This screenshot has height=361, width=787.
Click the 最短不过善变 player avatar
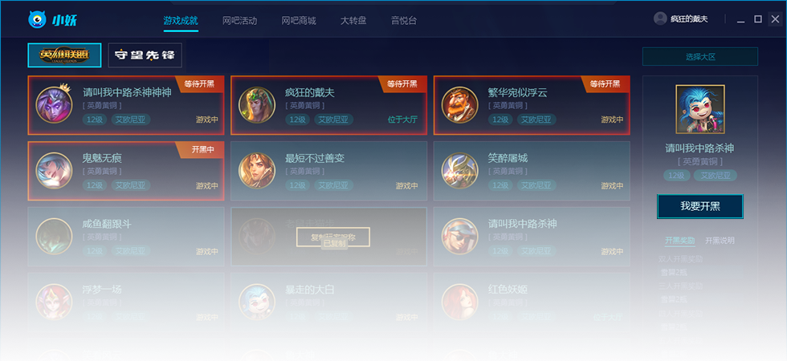257,170
